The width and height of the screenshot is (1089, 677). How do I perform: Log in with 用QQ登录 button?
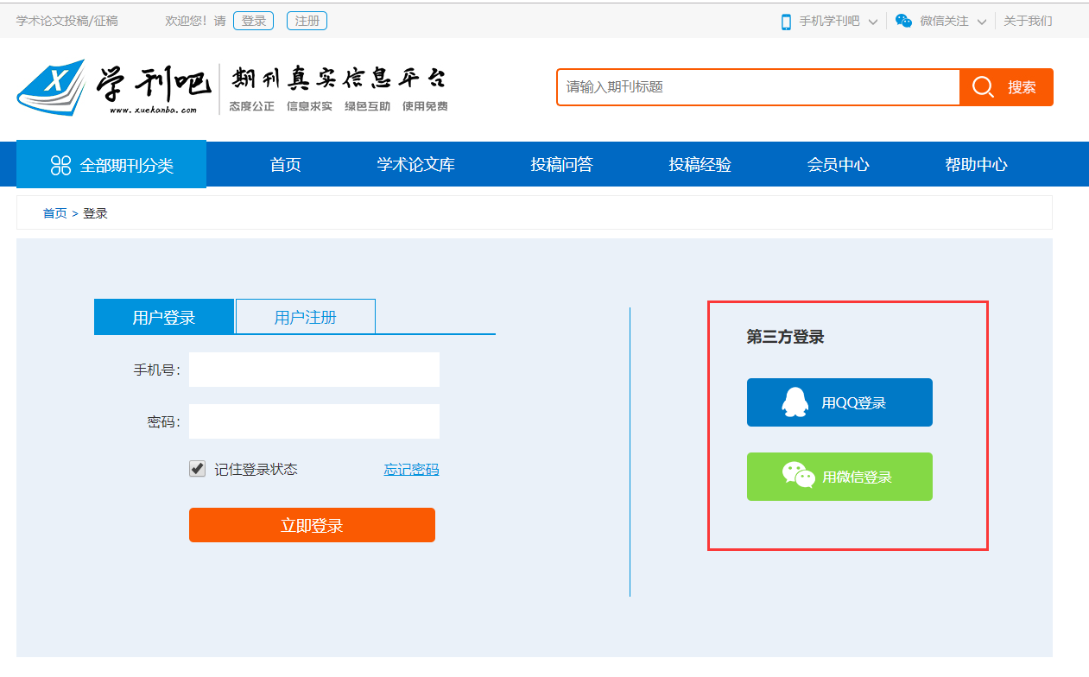pos(839,402)
